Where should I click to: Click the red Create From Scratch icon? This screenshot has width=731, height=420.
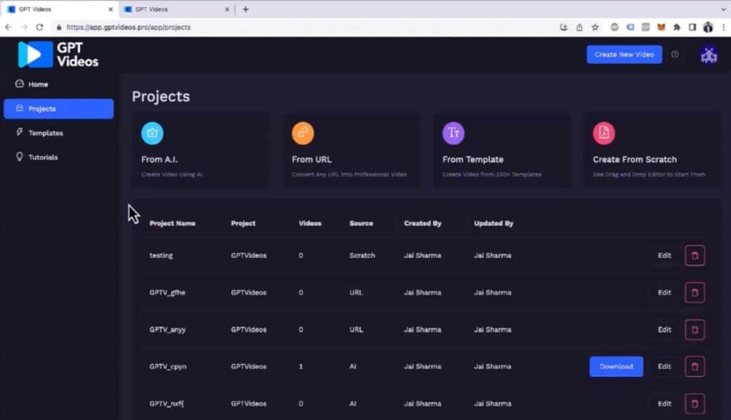click(604, 133)
